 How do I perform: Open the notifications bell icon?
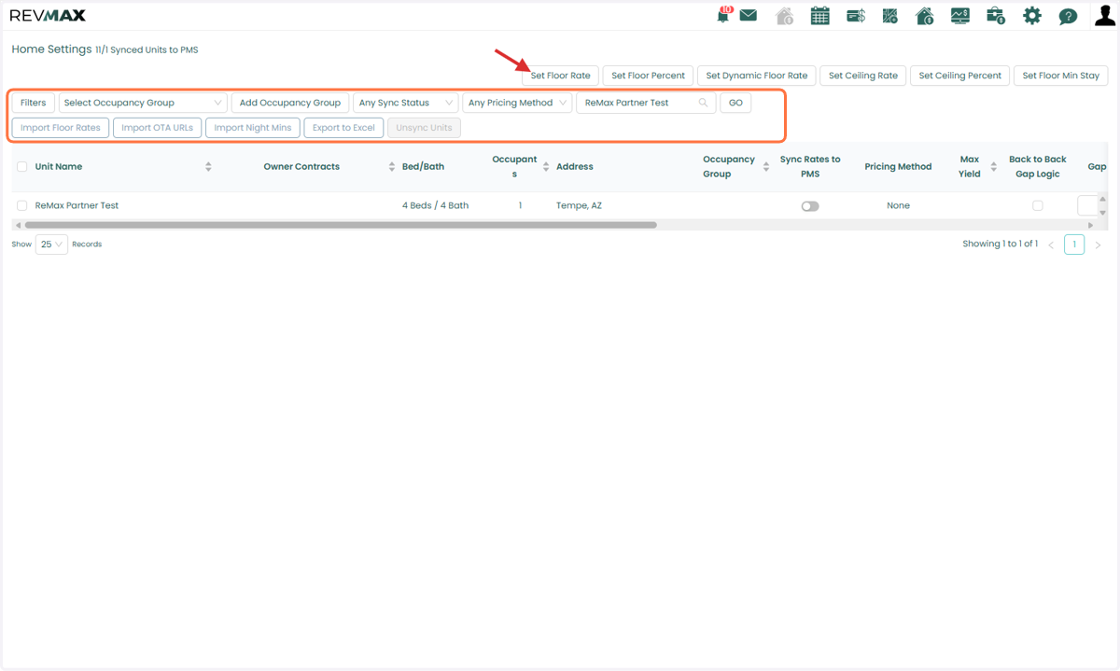723,16
